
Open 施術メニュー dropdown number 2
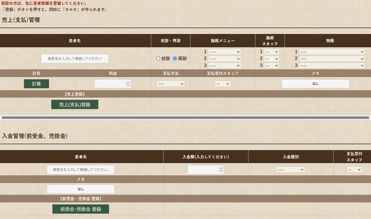224,59
